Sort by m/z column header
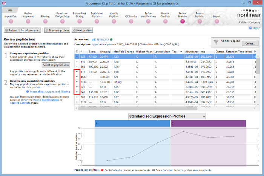This screenshot has height=176, width=264. tap(207, 52)
